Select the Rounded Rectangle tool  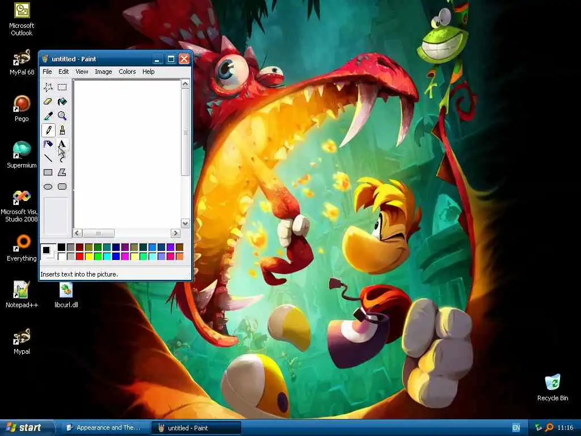[62, 186]
